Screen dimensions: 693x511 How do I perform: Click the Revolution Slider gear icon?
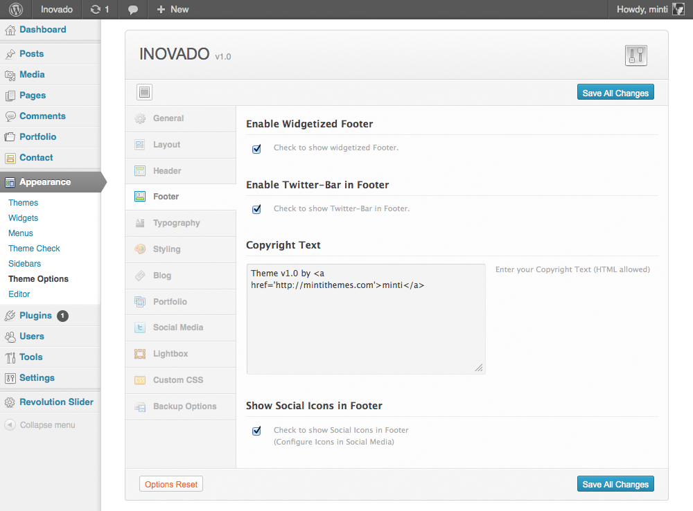tap(10, 402)
